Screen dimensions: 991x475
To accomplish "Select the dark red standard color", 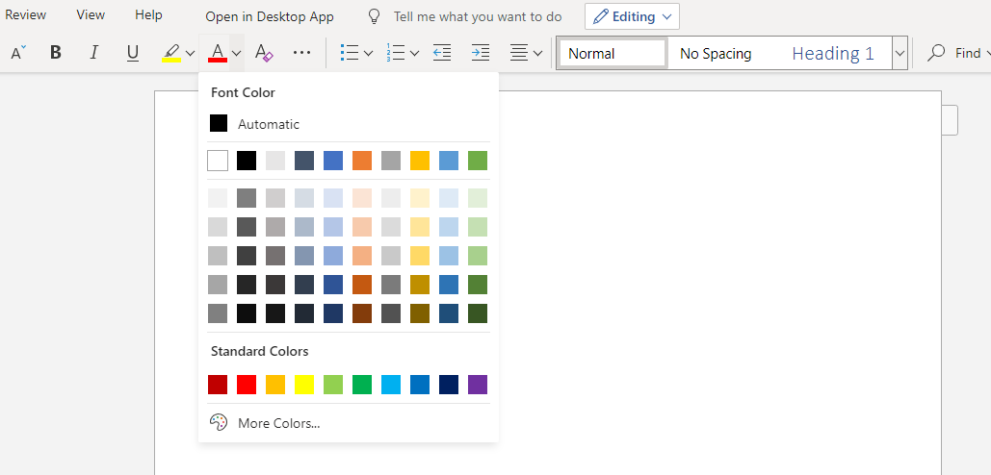I will 218,385.
